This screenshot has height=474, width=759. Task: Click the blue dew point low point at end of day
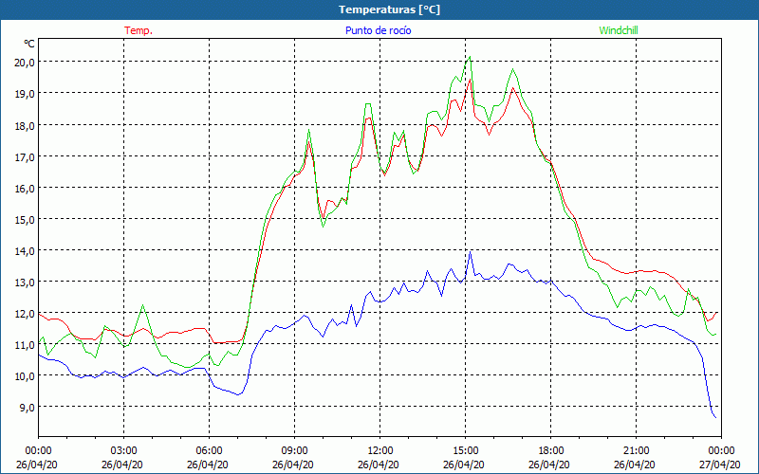point(715,417)
